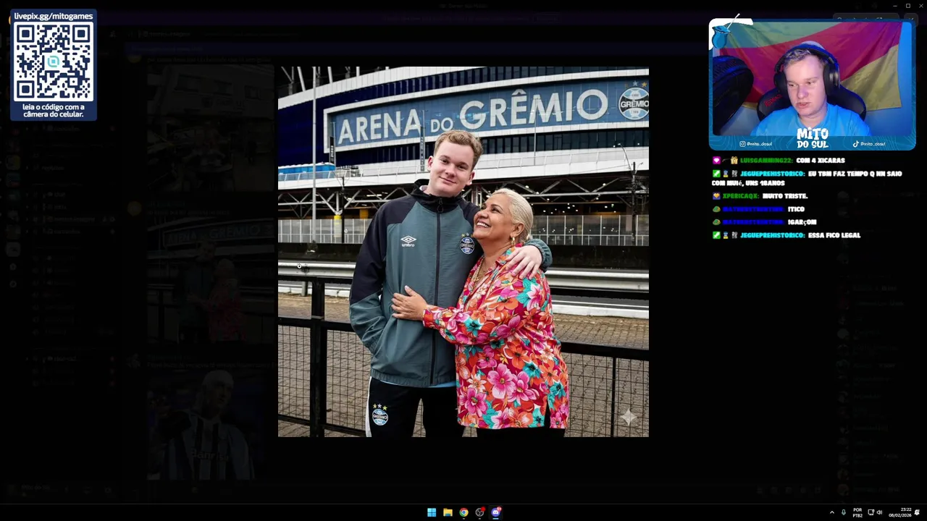Open File Explorer from the taskbar
Viewport: 927px width, 521px height.
[x=448, y=512]
